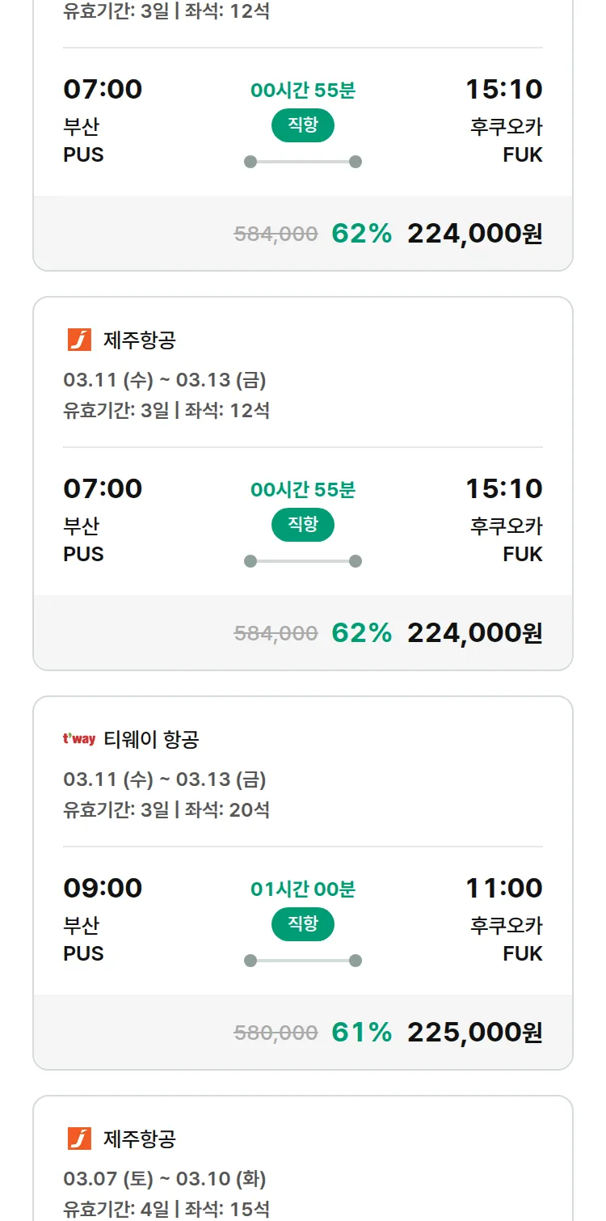
Task: Tap the 직항 badge on the t'way flight
Action: coord(303,924)
